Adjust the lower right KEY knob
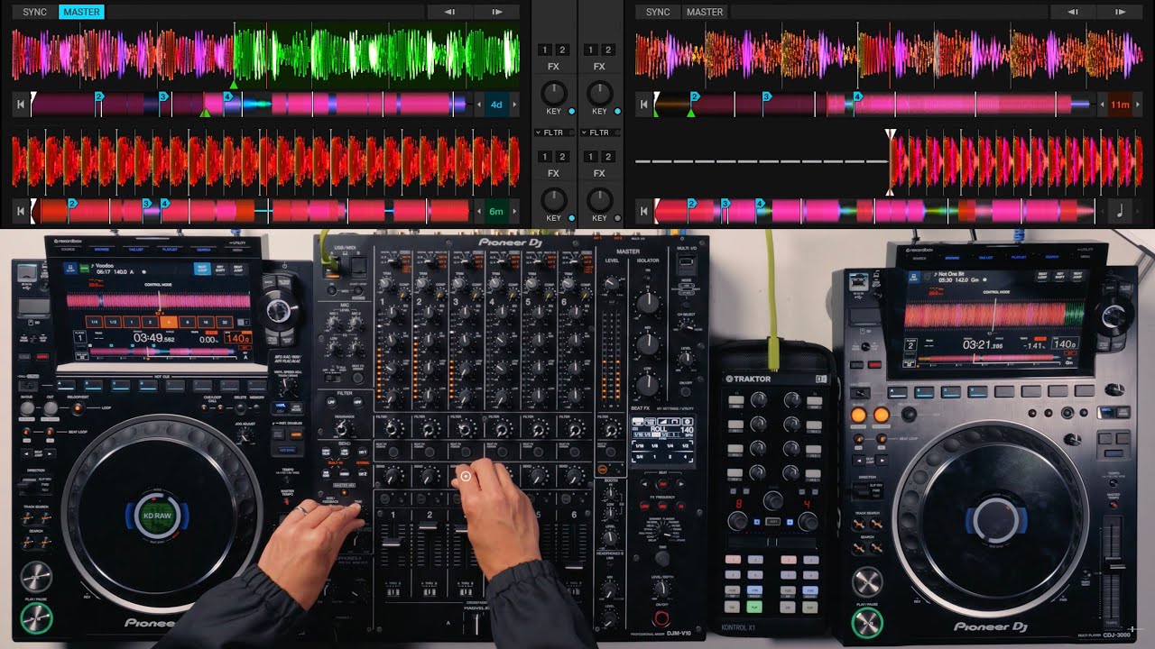Screen dimensions: 1155x649 599,199
